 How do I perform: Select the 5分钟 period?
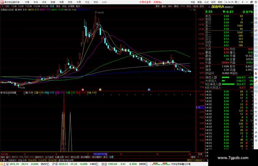tap(20, 6)
